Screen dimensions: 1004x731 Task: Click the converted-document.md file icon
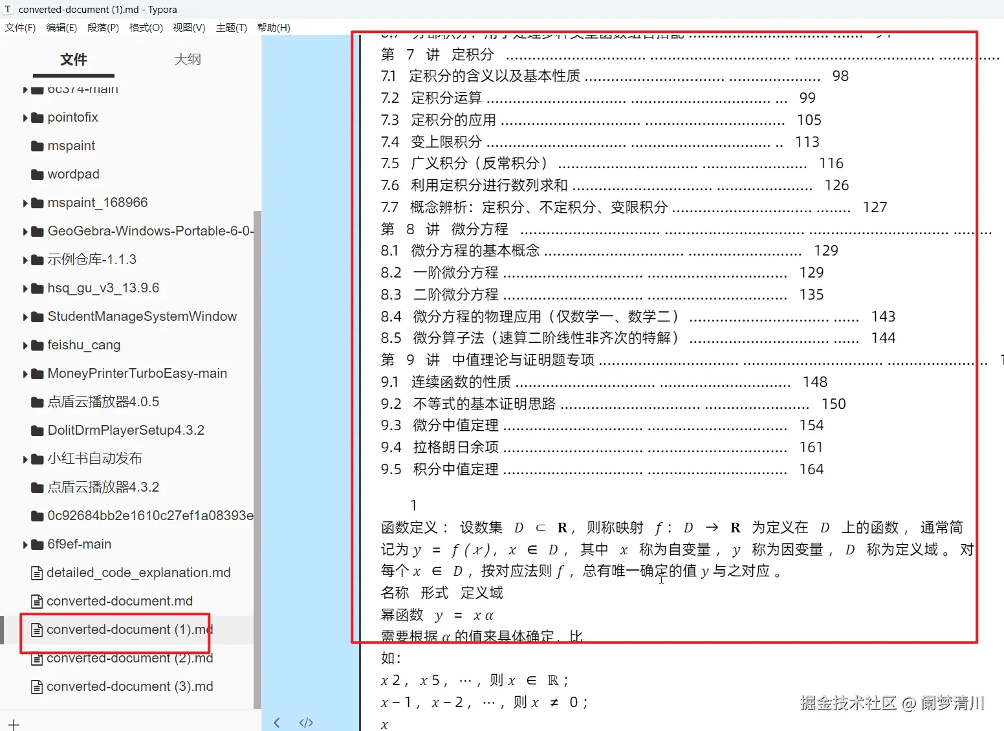point(37,602)
